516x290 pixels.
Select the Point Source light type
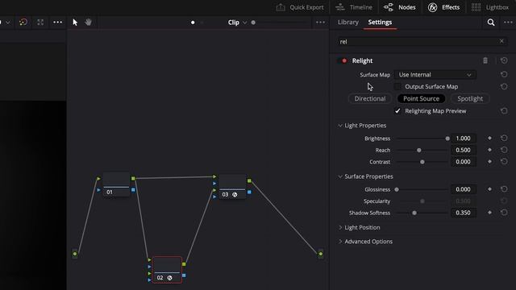click(x=421, y=98)
